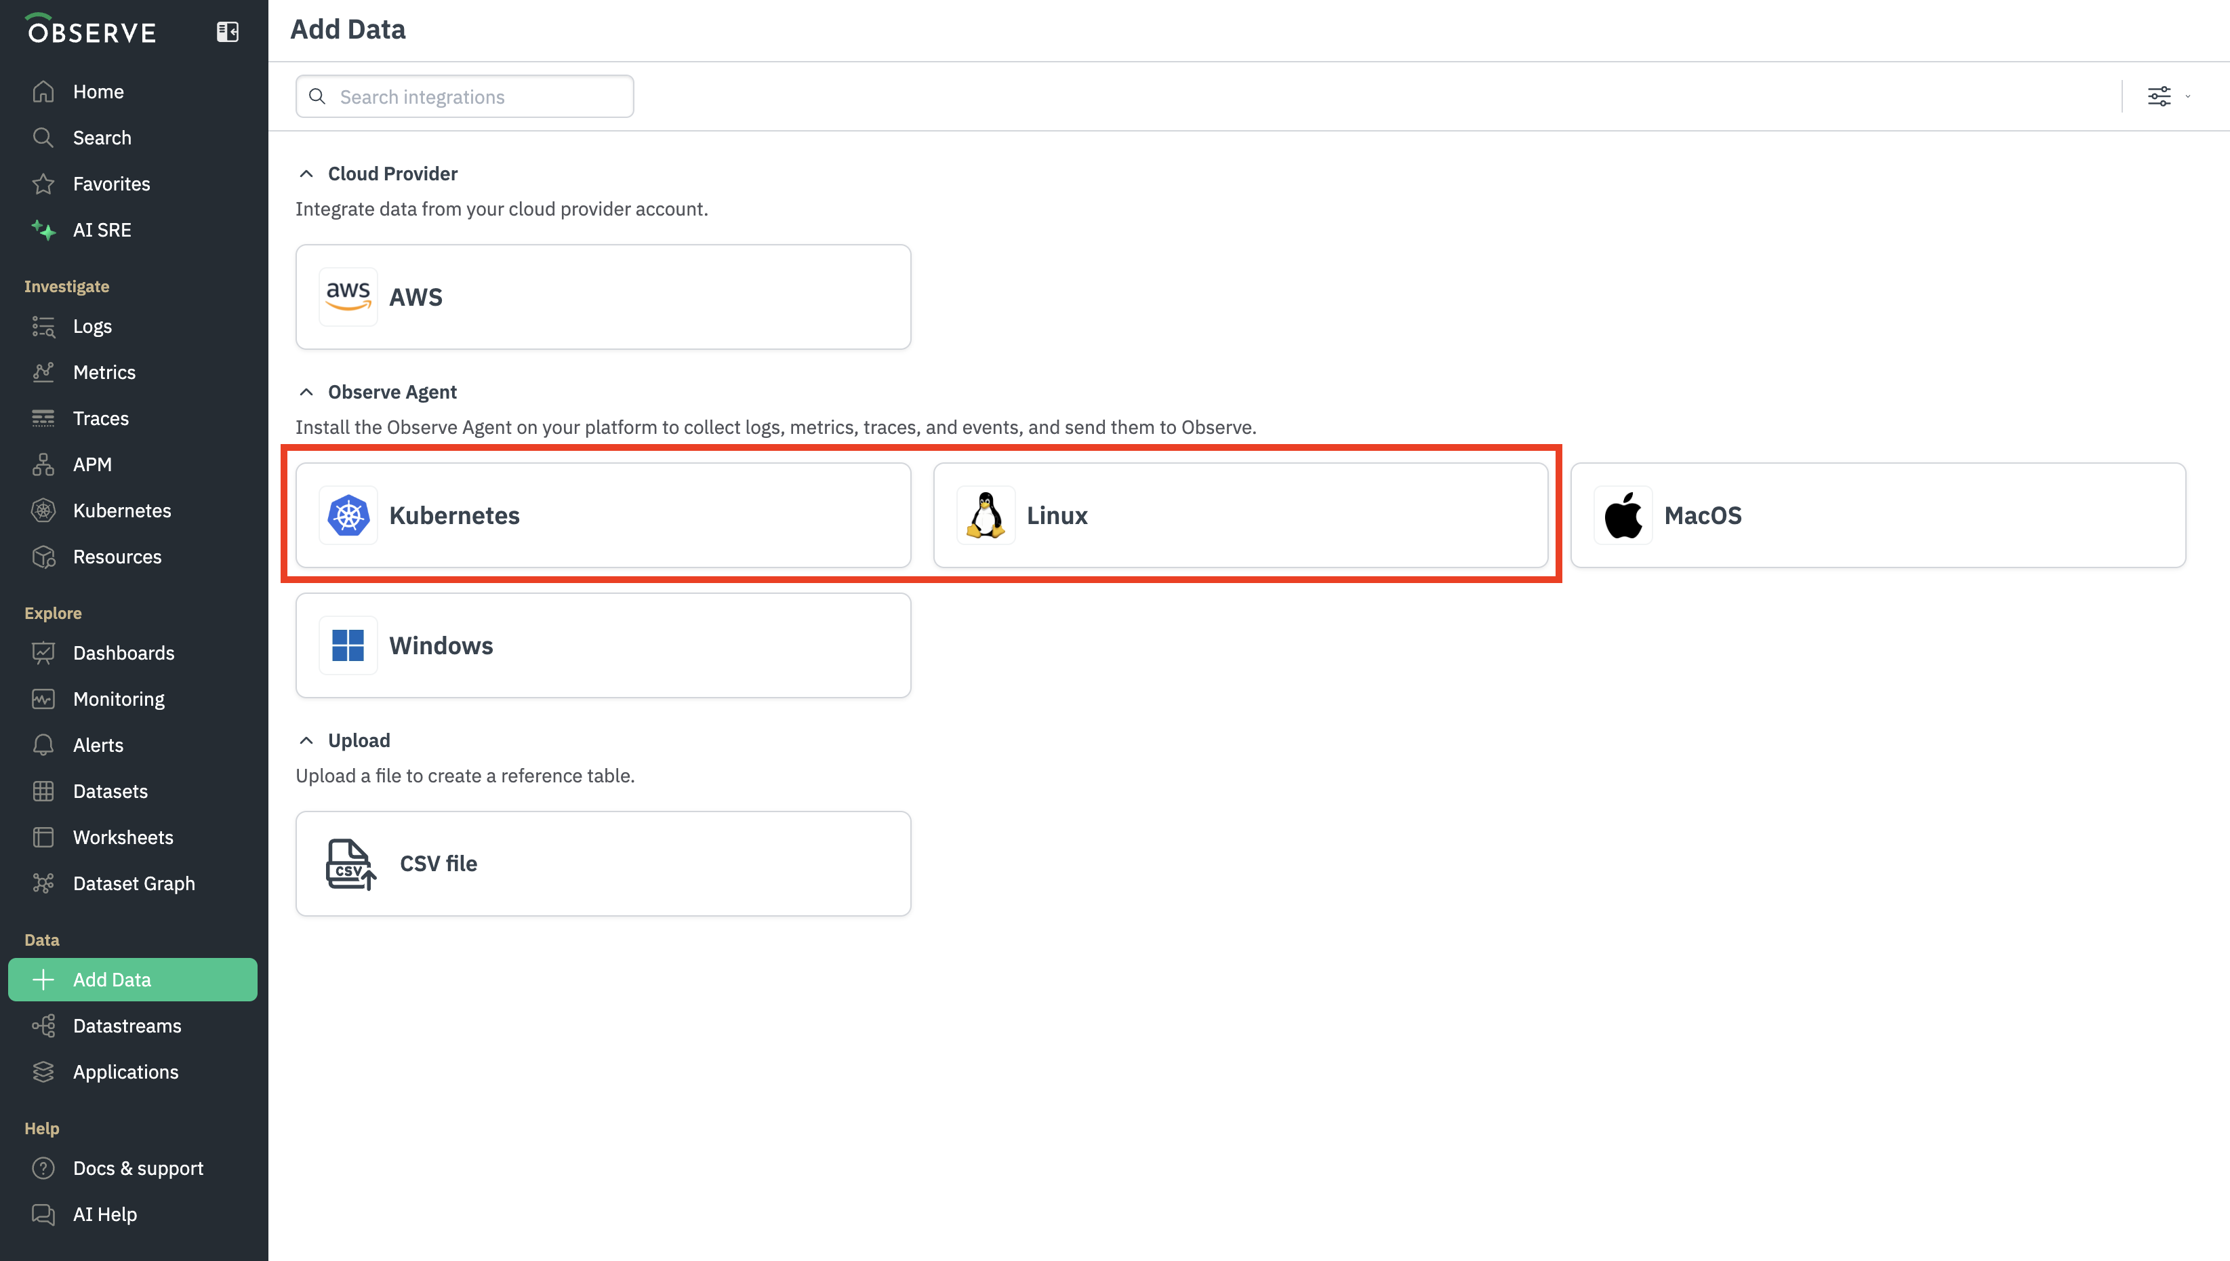Collapse the sidebar using the panel icon
This screenshot has height=1261, width=2230.
point(227,32)
